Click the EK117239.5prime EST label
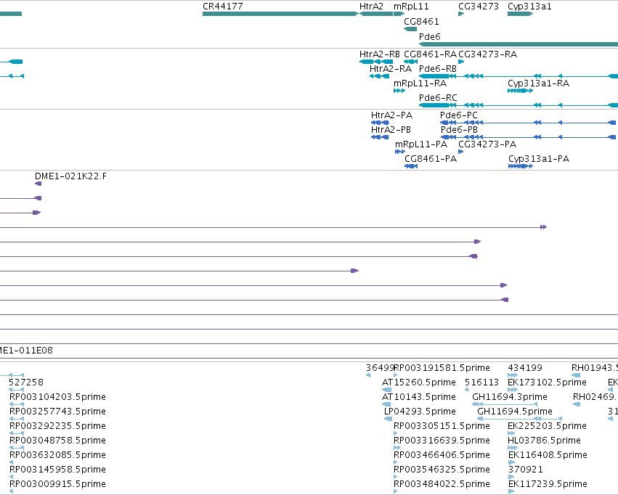 click(x=548, y=483)
